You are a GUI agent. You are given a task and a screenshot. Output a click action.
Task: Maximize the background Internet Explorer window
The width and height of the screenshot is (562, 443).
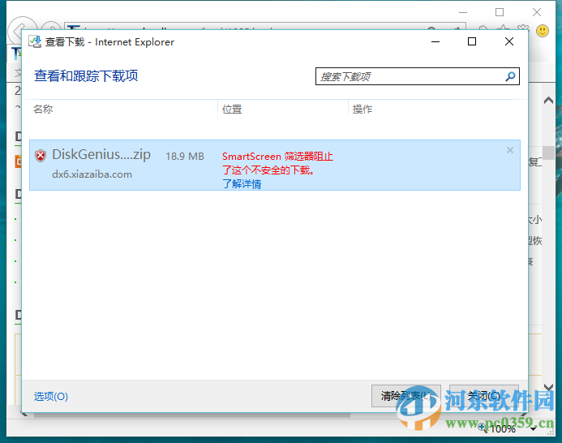coord(500,12)
